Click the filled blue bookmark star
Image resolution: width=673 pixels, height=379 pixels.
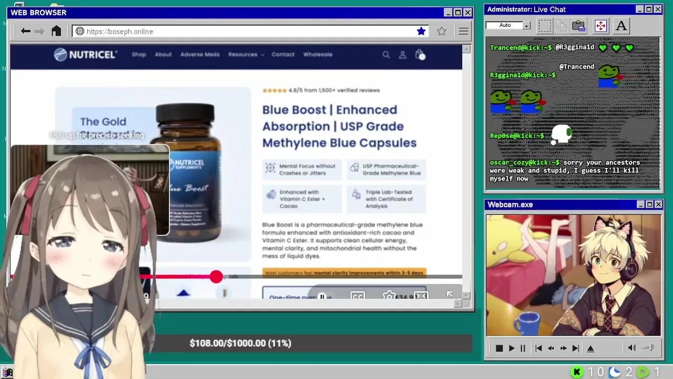click(421, 32)
